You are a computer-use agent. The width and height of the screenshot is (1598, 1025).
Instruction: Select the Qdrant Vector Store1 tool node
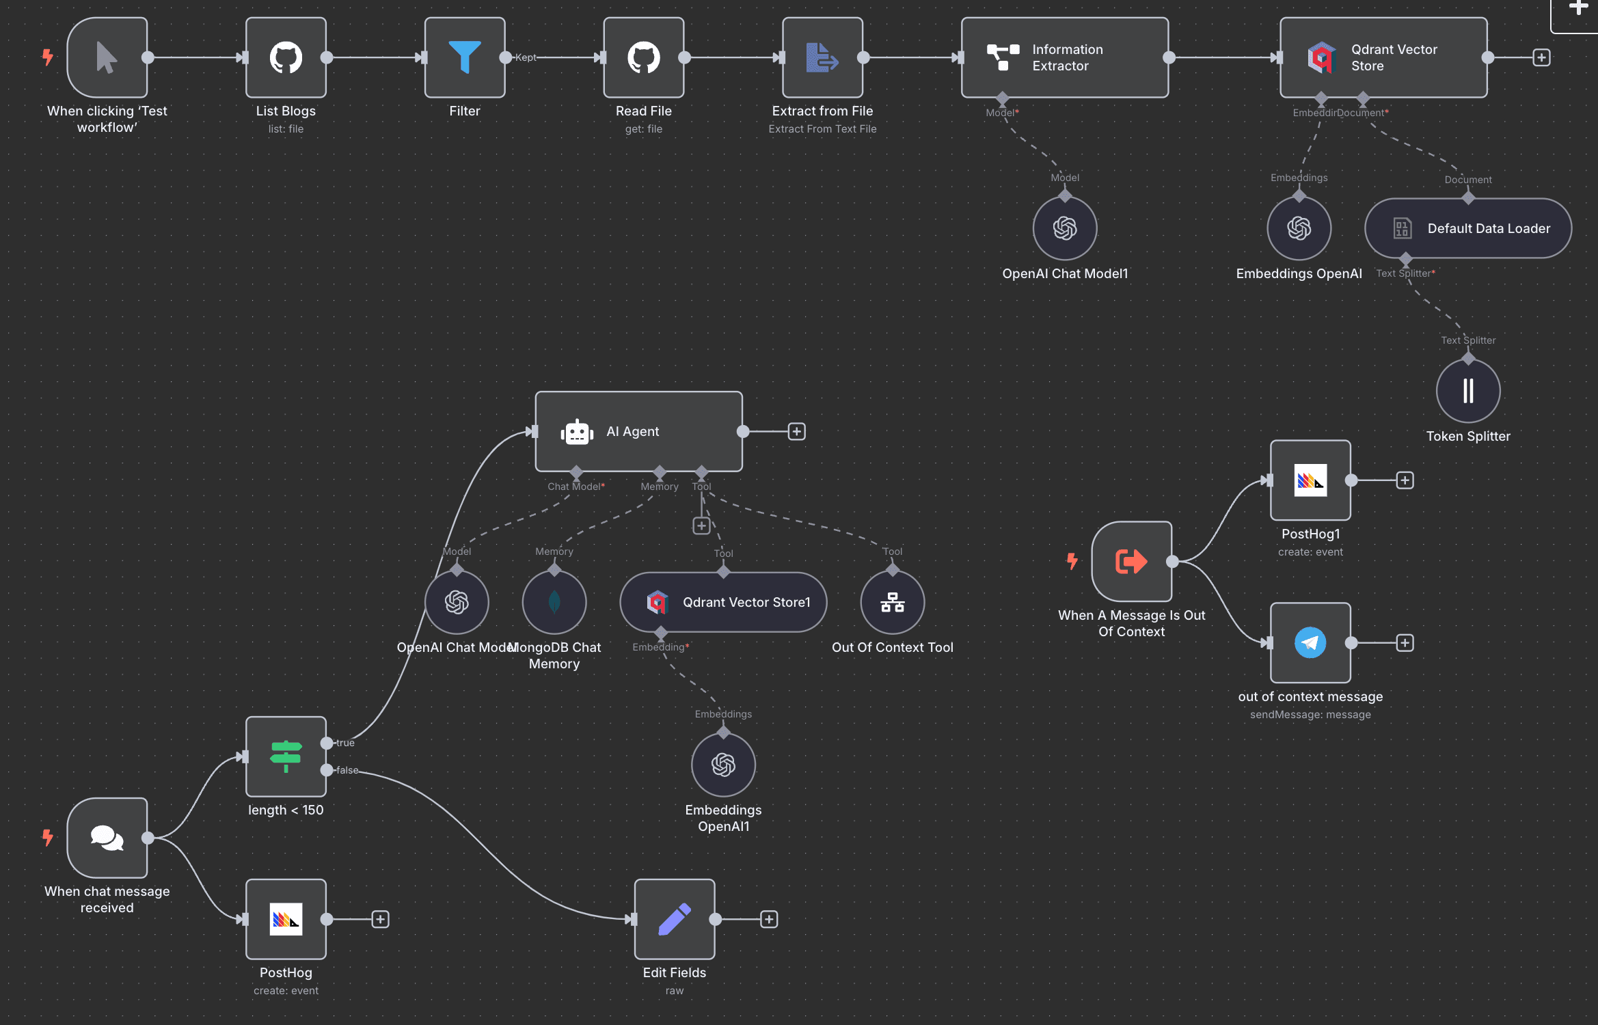[x=723, y=602]
